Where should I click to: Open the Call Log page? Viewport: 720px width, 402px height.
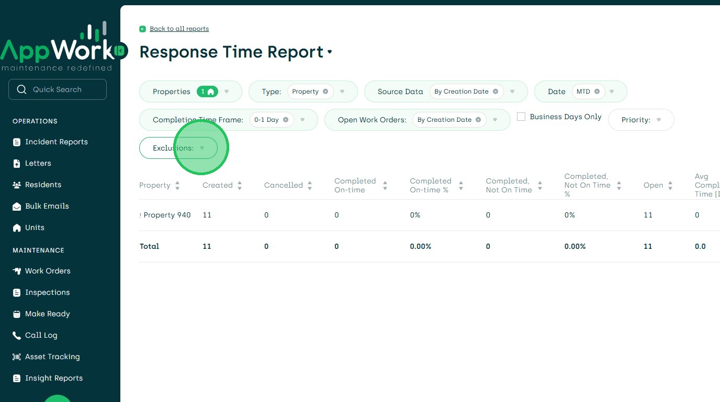click(x=41, y=336)
